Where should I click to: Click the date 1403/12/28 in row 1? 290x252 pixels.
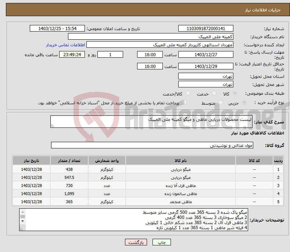(x=32, y=169)
